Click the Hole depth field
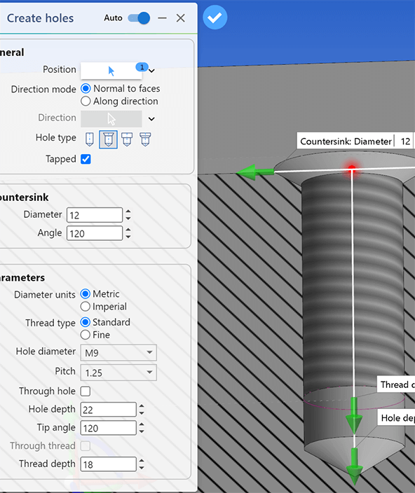Viewport: 415px width, 493px height. 108,410
